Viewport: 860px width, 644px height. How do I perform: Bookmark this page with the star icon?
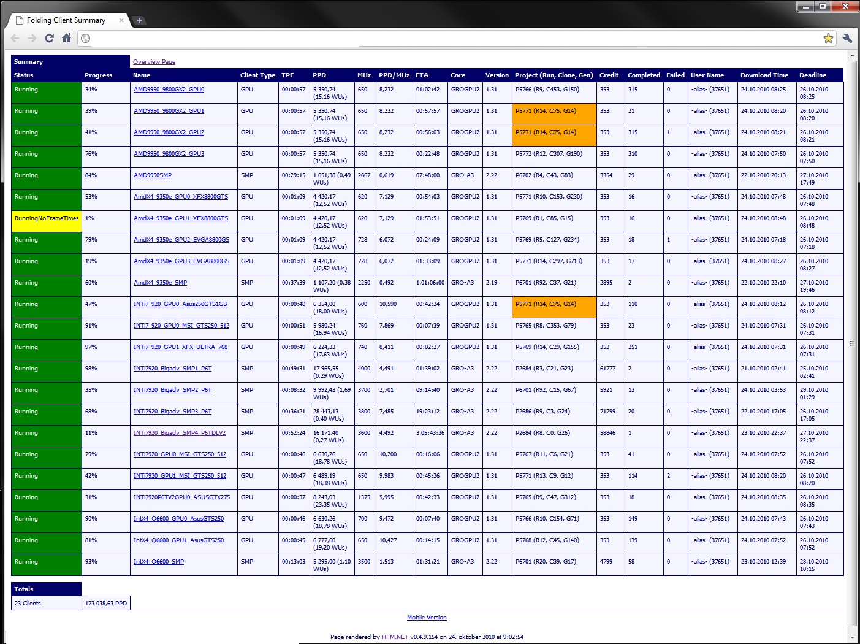828,38
